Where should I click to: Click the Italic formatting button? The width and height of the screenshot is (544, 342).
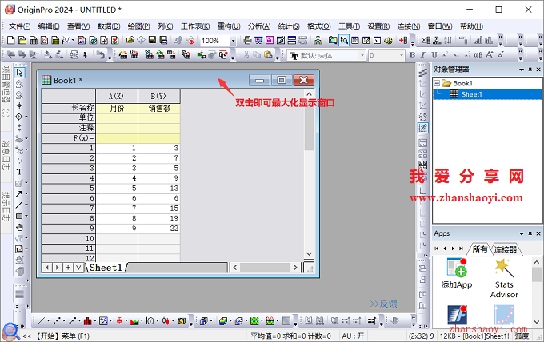[x=423, y=55]
